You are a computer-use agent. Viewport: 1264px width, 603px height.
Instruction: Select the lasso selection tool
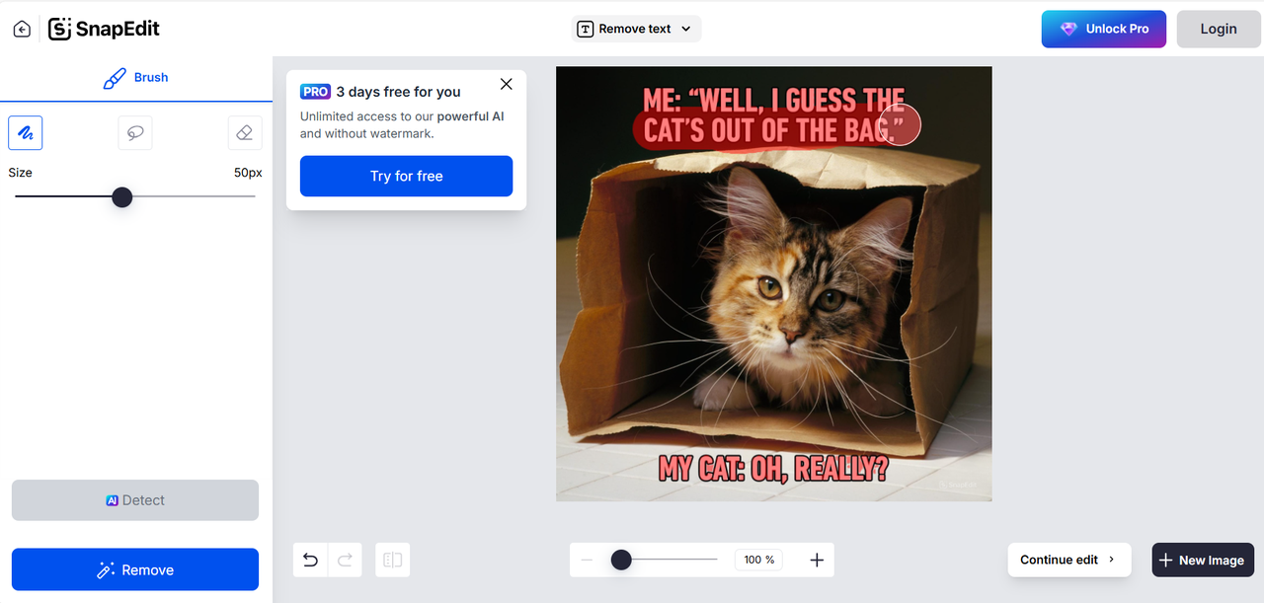point(135,133)
